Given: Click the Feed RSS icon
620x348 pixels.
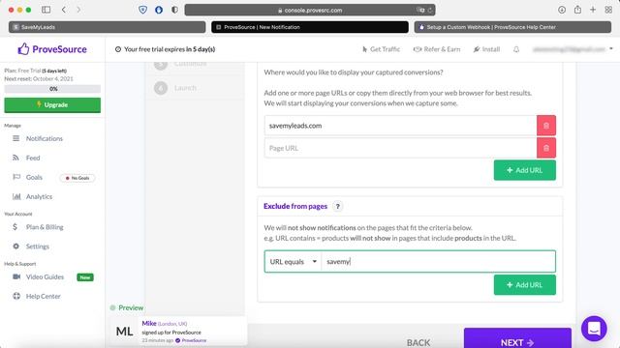Looking at the screenshot, I should 15,158.
